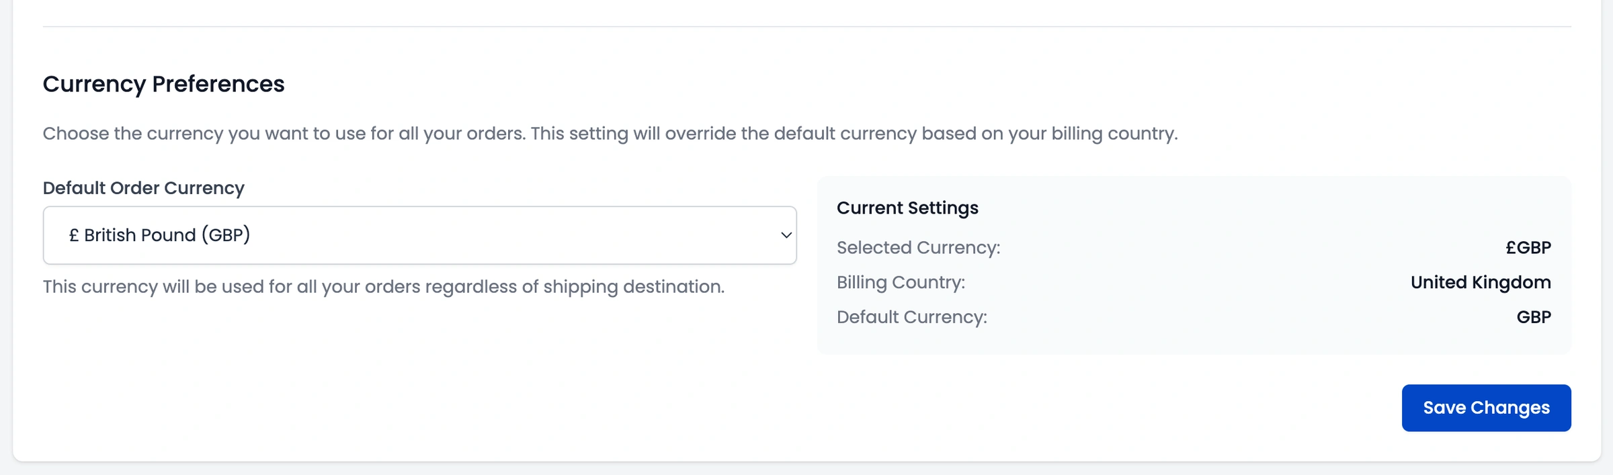Screen dimensions: 1613x475
Task: Click the Default Order Currency field label
Action: [x=143, y=188]
